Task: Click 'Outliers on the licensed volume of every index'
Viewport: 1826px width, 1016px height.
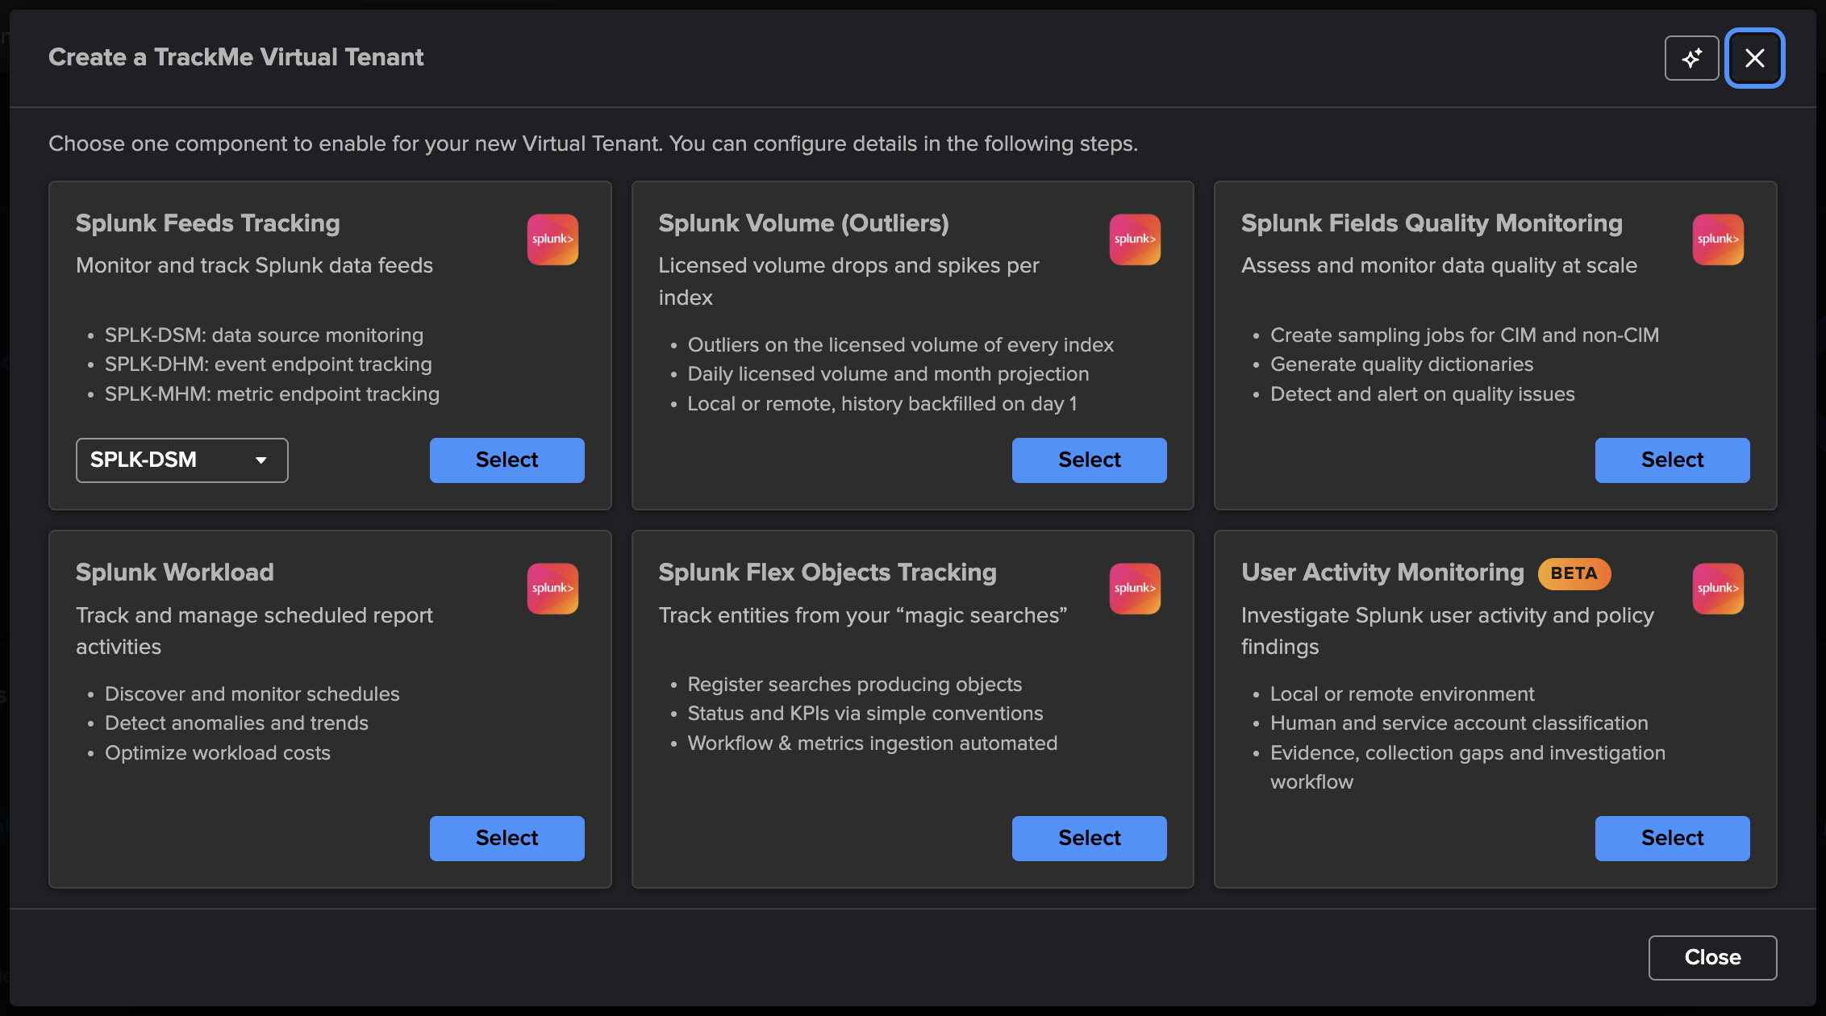Action: (900, 345)
